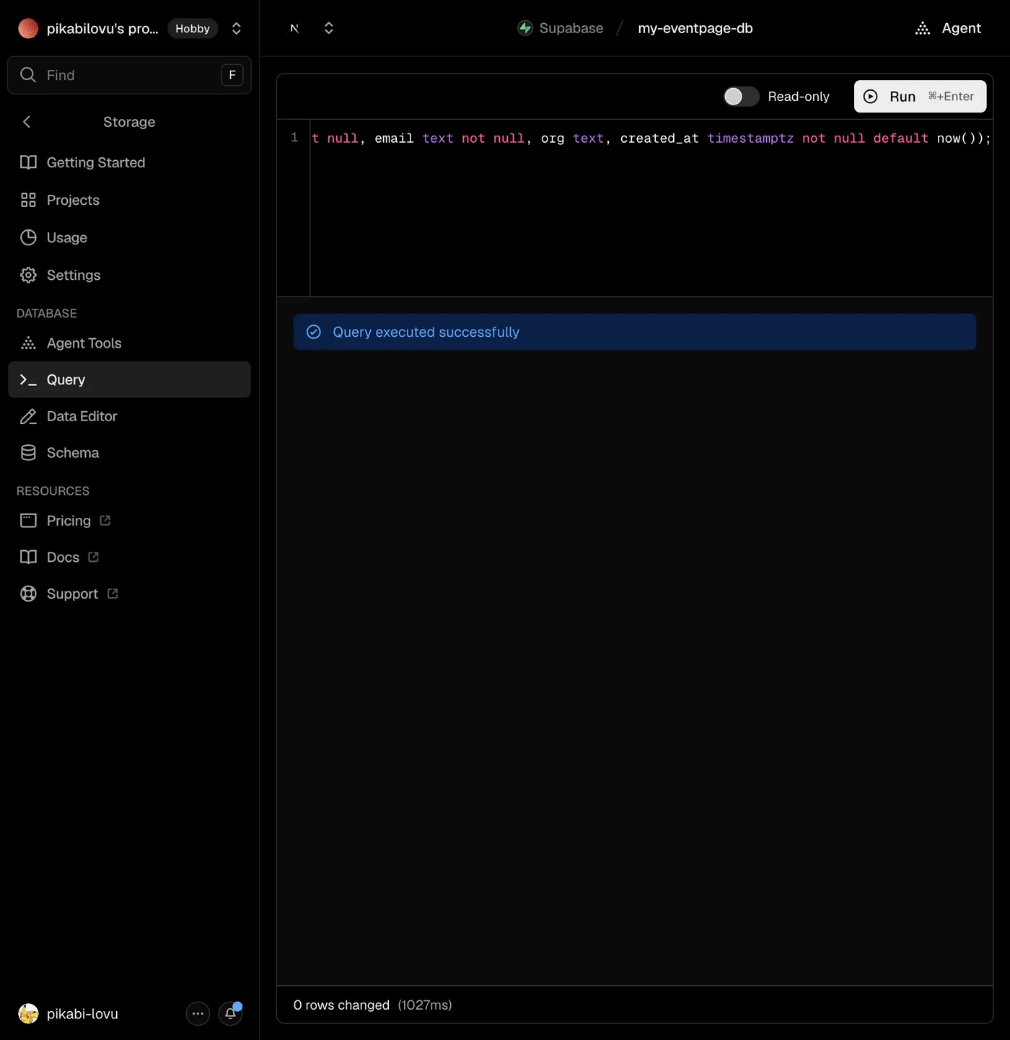1010x1040 pixels.
Task: Click into the SQL editor line 1
Action: 651,138
